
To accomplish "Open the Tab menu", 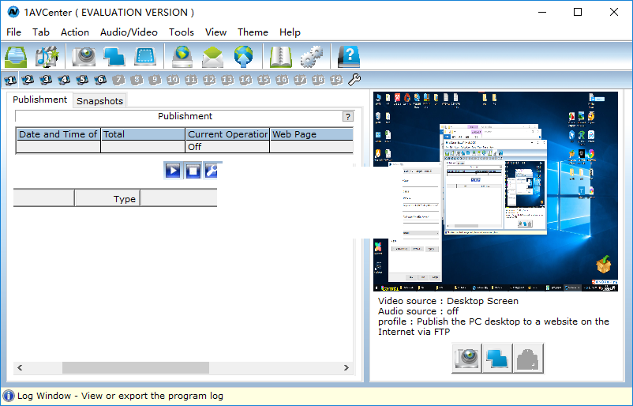I will tap(41, 32).
